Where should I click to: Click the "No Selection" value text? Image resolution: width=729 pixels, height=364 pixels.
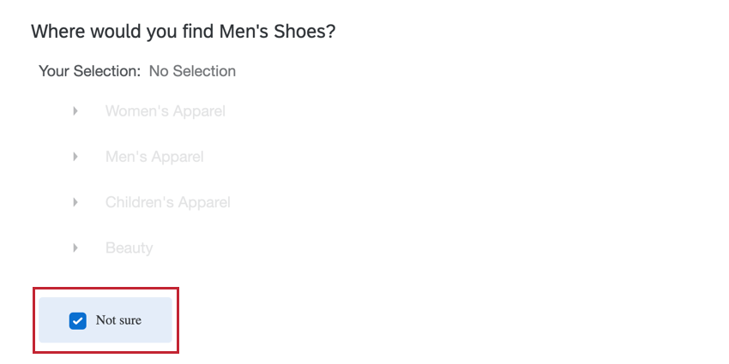192,71
